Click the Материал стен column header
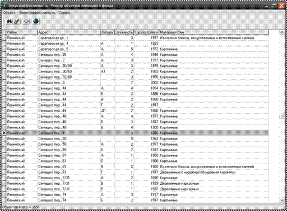 (x=214, y=32)
